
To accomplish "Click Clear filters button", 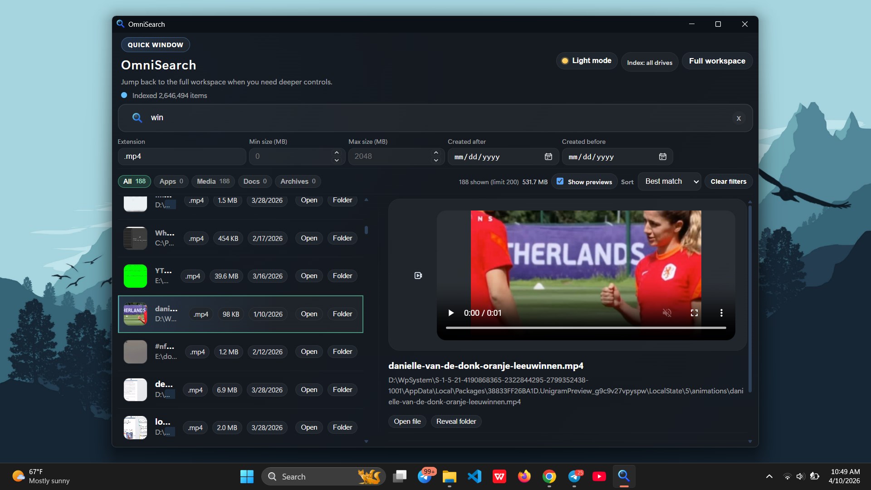I will (728, 181).
